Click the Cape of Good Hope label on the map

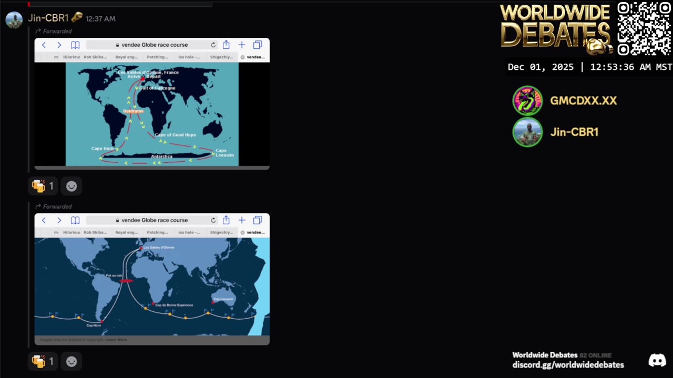point(175,135)
